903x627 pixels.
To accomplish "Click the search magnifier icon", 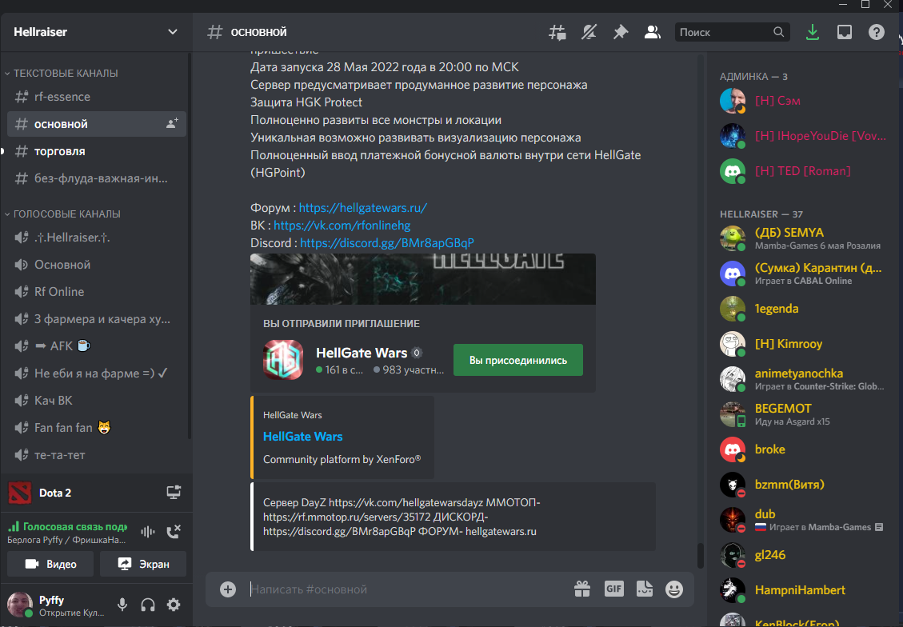I will pyautogui.click(x=778, y=32).
